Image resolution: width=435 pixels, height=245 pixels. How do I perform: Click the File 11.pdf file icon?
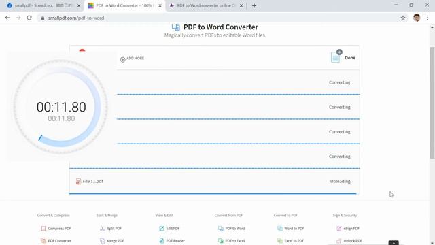click(x=79, y=182)
